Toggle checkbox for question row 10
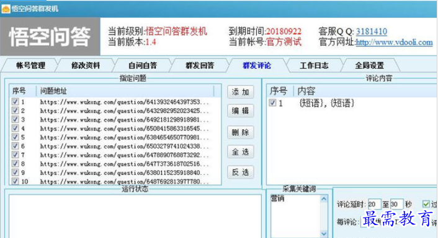Image resolution: width=438 pixels, height=238 pixels. click(x=15, y=181)
